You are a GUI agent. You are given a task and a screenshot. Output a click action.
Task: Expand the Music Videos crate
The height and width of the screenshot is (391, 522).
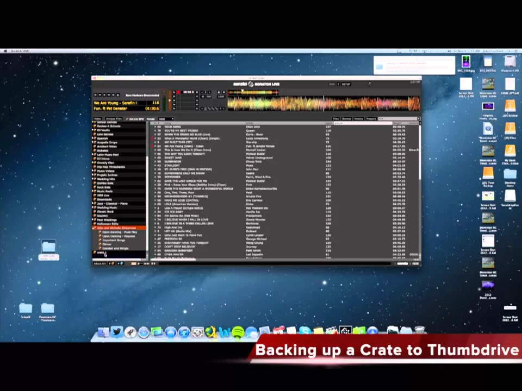pos(93,171)
